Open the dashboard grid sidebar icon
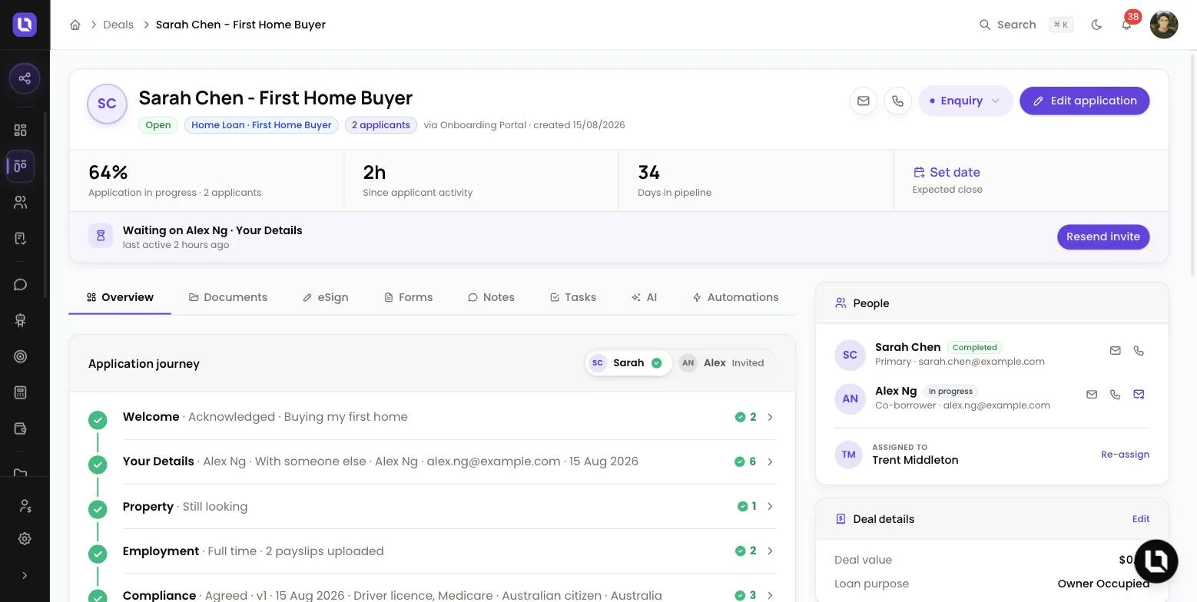Viewport: 1197px width, 602px height. click(21, 131)
